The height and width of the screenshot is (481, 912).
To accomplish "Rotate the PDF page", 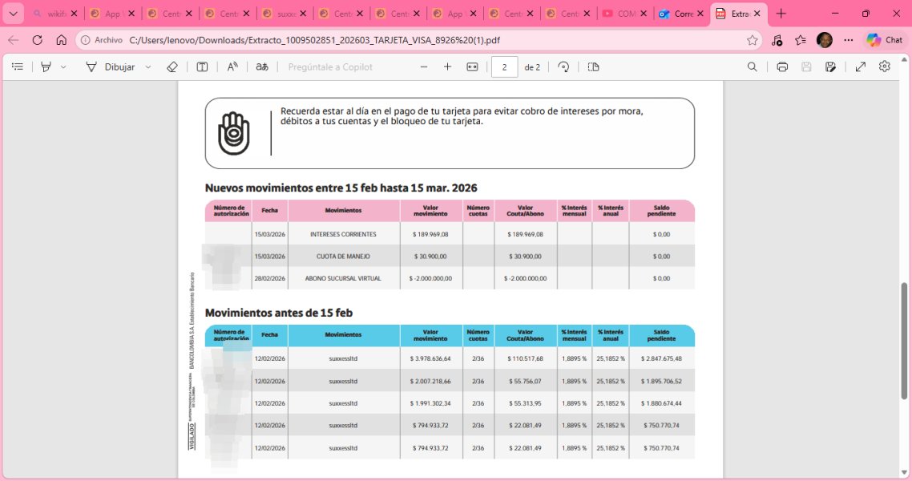I will 563,67.
